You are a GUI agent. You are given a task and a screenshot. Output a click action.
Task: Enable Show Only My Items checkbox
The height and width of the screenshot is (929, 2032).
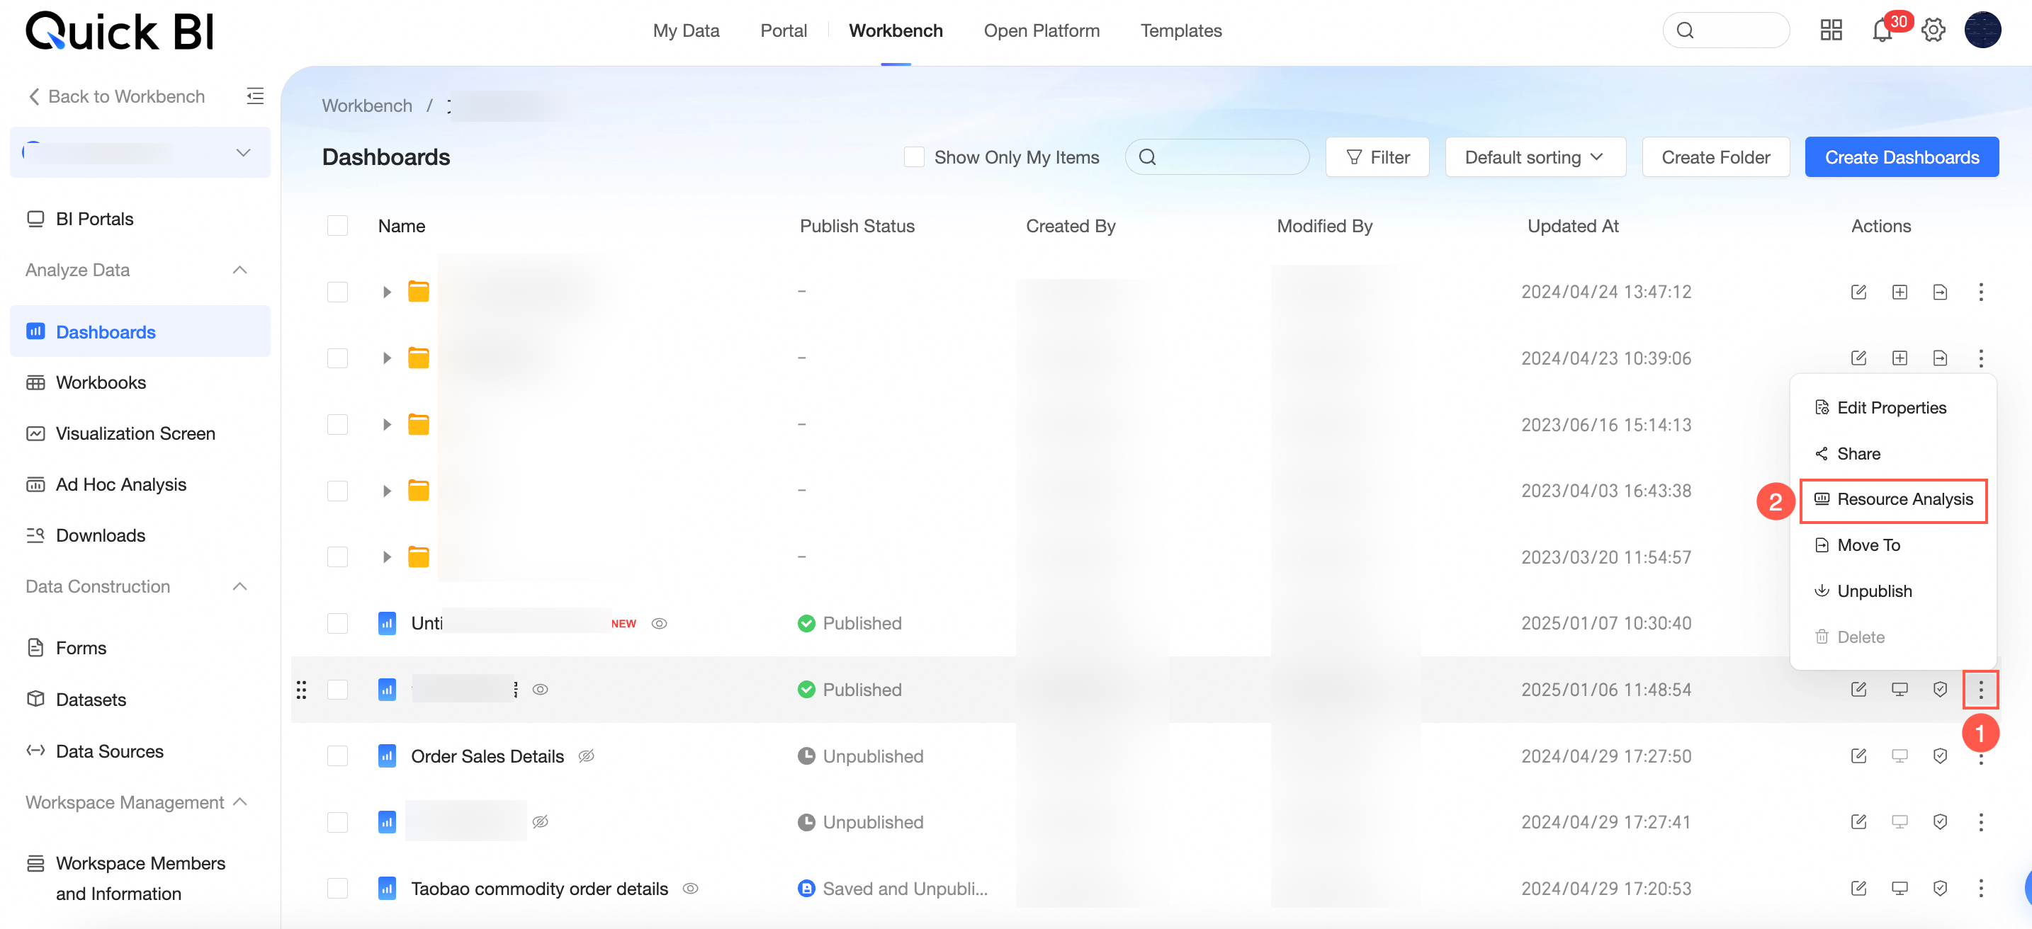point(913,157)
